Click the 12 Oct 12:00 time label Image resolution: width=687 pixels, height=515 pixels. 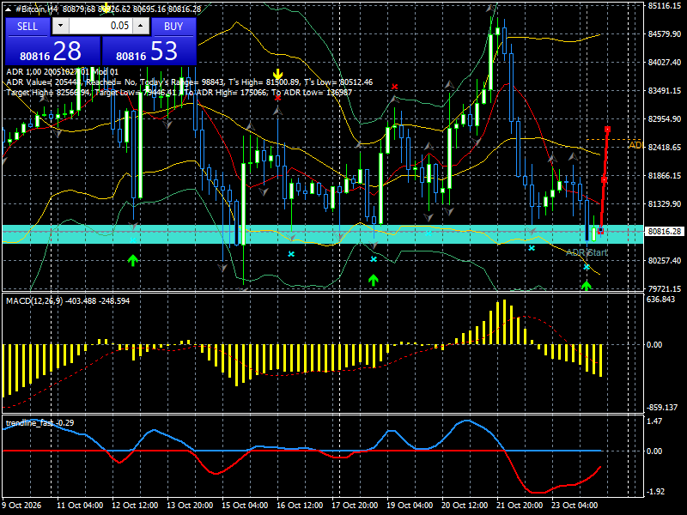[x=135, y=506]
